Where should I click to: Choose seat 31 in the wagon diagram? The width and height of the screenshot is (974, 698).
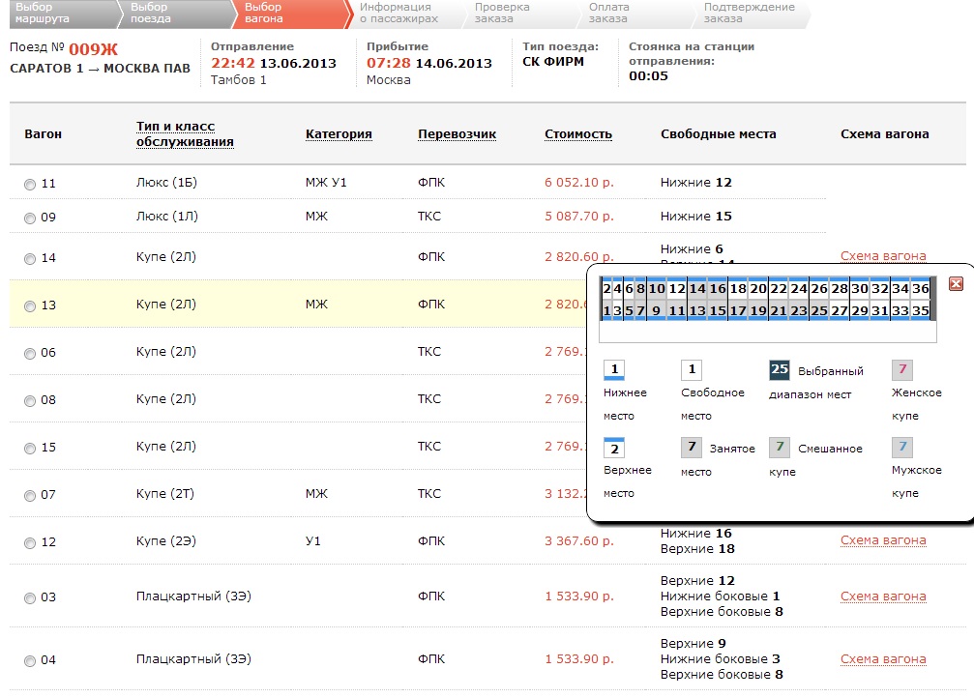(x=879, y=311)
